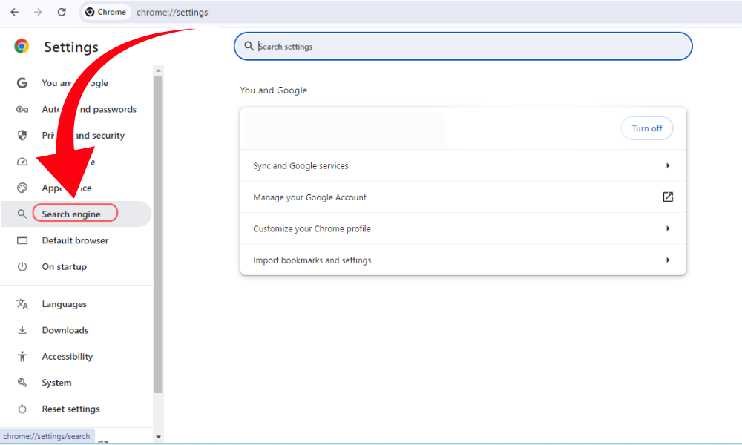The height and width of the screenshot is (445, 742).
Task: Open Import bookmarks and settings
Action: click(x=463, y=260)
